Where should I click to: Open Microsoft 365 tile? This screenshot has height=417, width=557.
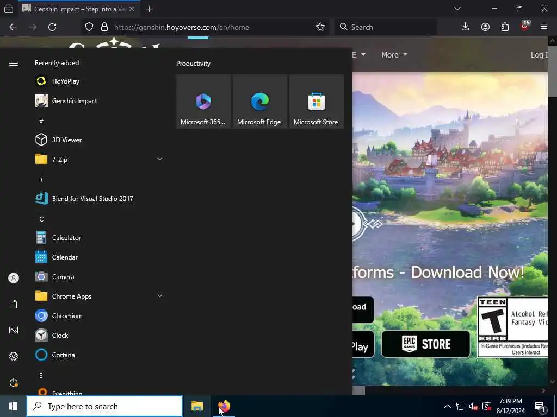(x=203, y=102)
